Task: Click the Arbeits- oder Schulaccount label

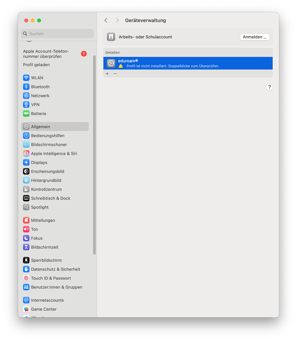Action: 145,37
